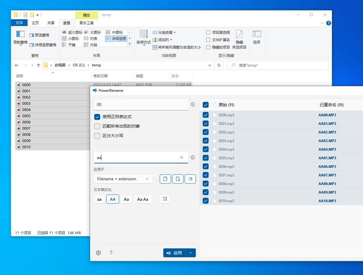The width and height of the screenshot is (363, 275).
Task: Choose large icons layout
Action: [x=92, y=32]
